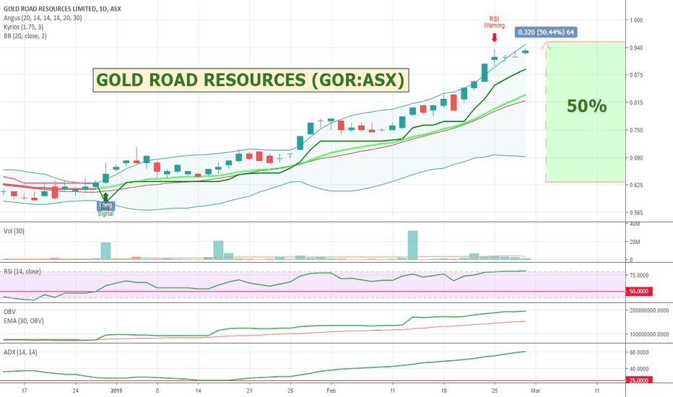Click the 0.750 price axis label
This screenshot has height=397, width=673.
tap(636, 130)
